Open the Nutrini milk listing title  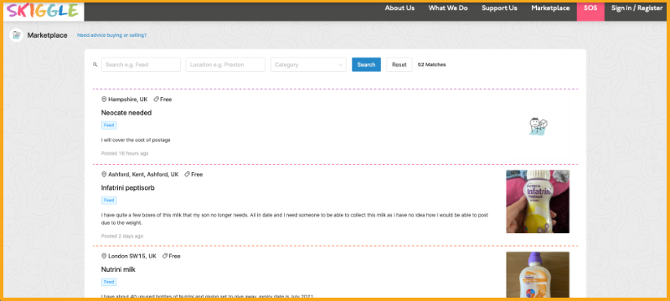118,269
